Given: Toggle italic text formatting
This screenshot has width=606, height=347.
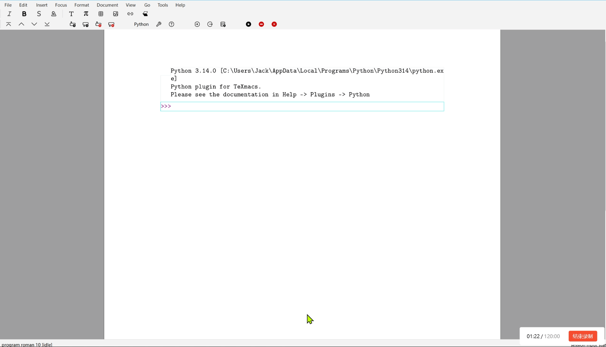Looking at the screenshot, I should [x=9, y=14].
